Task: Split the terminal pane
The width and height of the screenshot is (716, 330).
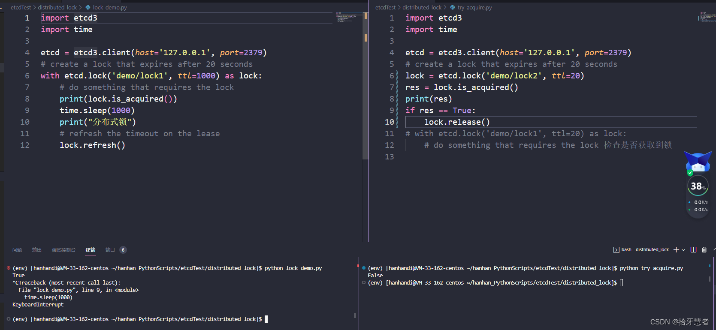Action: (693, 250)
